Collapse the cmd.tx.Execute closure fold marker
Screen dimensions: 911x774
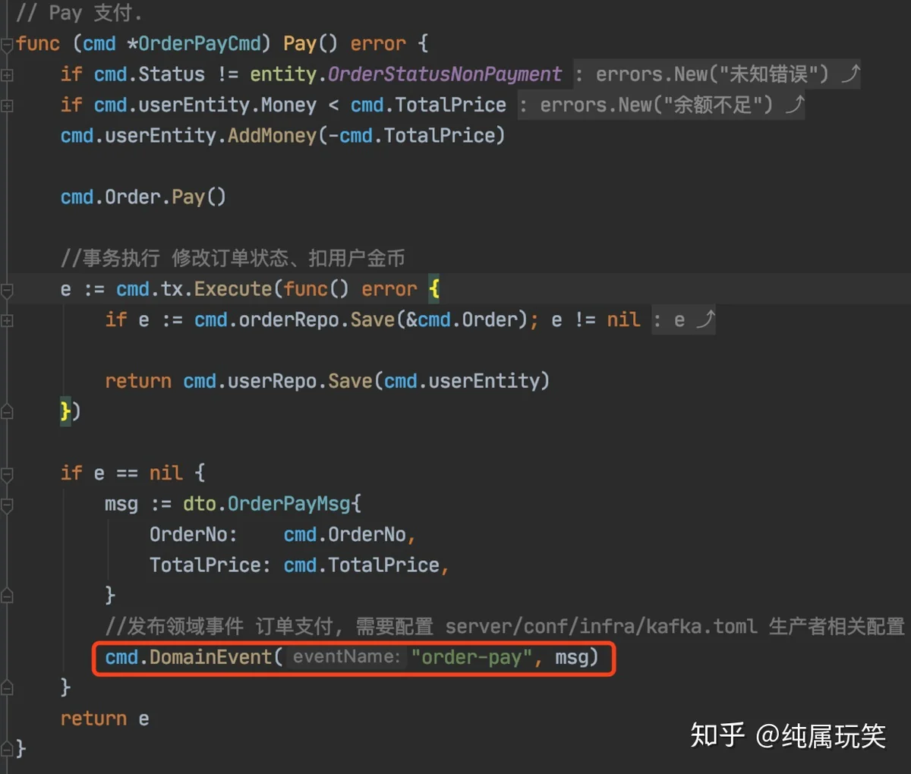(7, 290)
